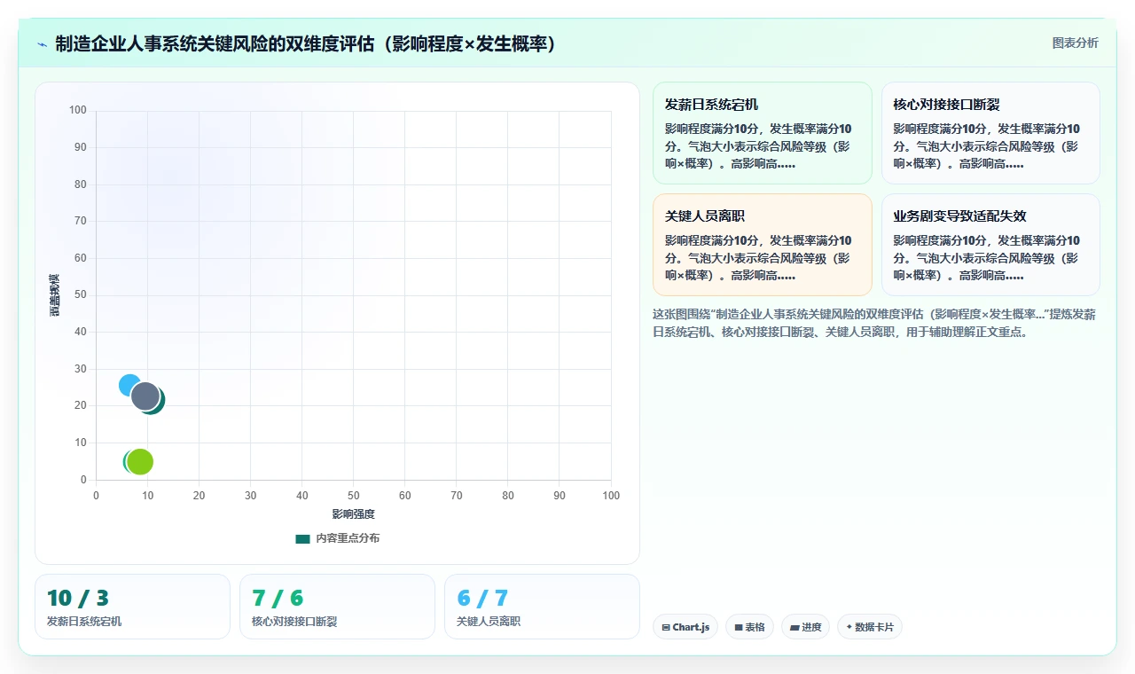The image size is (1135, 674).
Task: Click the 数据卡片 tag
Action: click(x=870, y=627)
